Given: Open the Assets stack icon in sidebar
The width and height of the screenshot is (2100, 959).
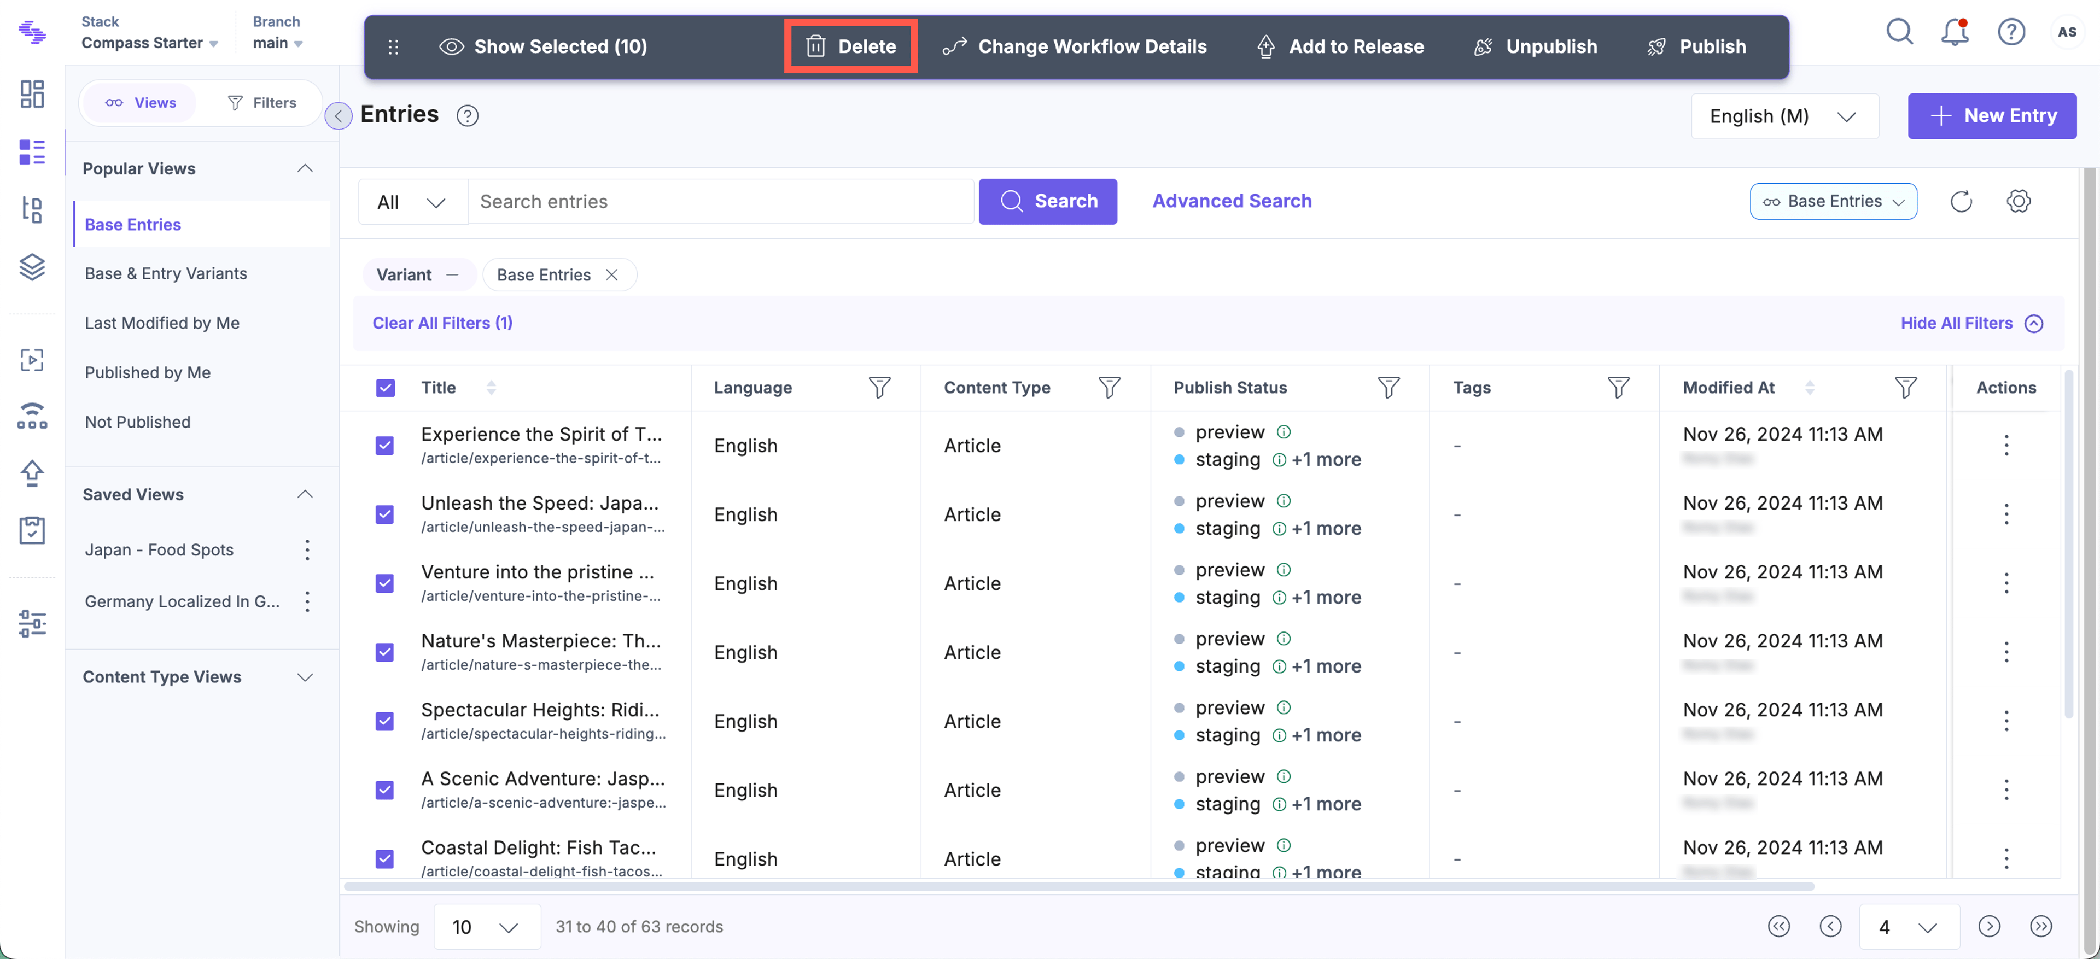Looking at the screenshot, I should (x=32, y=266).
